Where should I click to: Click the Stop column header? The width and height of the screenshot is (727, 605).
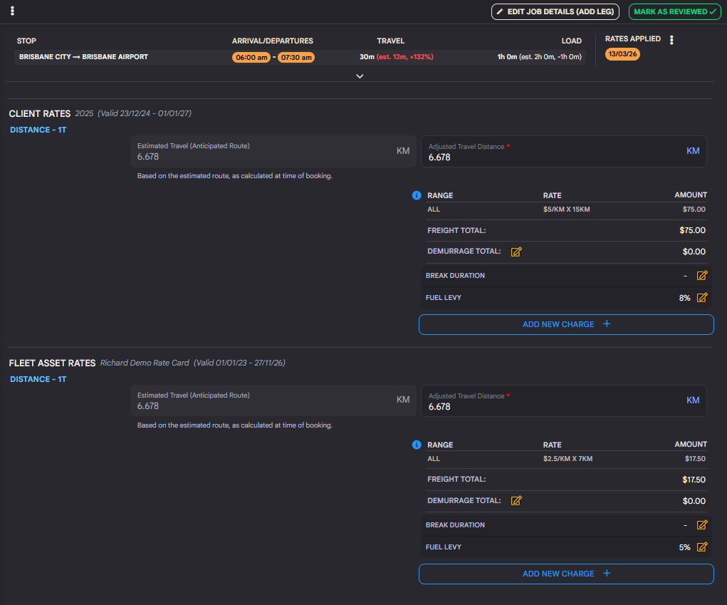coord(26,41)
